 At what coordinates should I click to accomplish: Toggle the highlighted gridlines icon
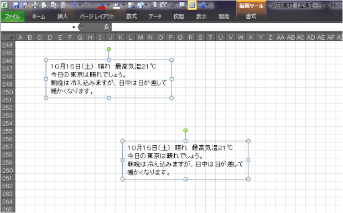(192, 5)
